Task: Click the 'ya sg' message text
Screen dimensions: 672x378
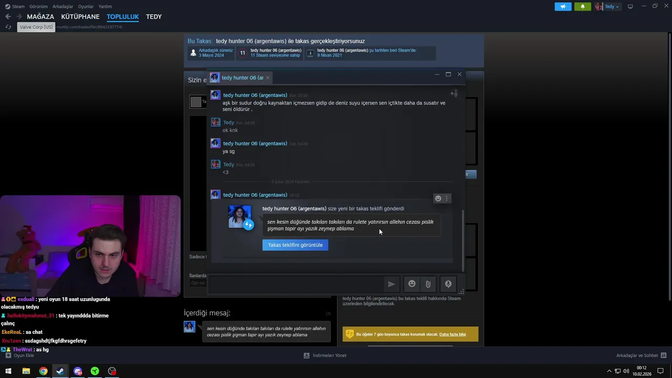Action: 228,151
